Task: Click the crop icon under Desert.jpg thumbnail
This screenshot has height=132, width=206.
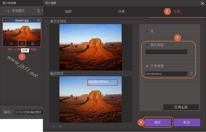Action: [x=11, y=44]
